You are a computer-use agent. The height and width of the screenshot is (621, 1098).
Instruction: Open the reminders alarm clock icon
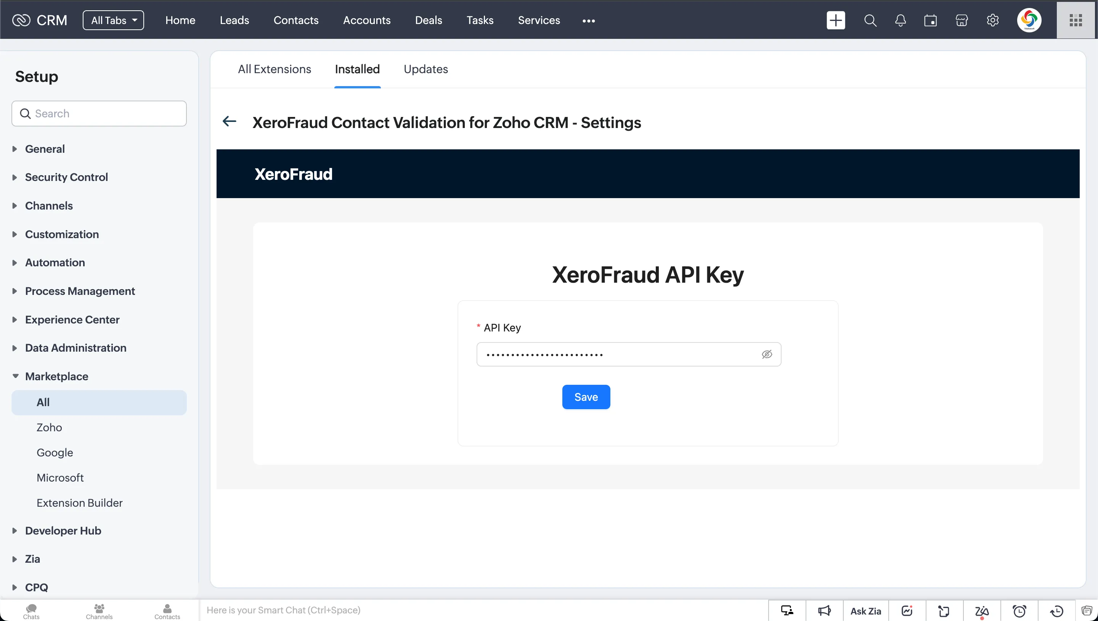(x=1019, y=611)
